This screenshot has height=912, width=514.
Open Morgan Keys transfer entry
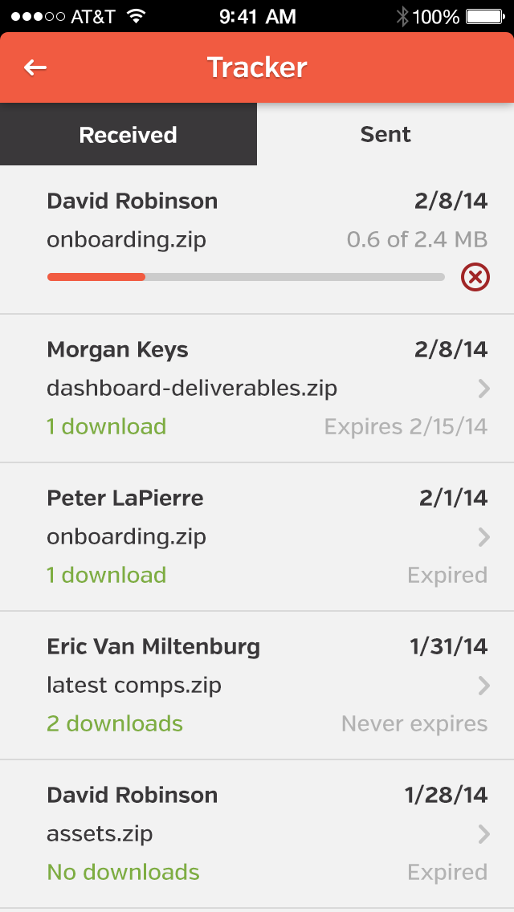(117, 350)
